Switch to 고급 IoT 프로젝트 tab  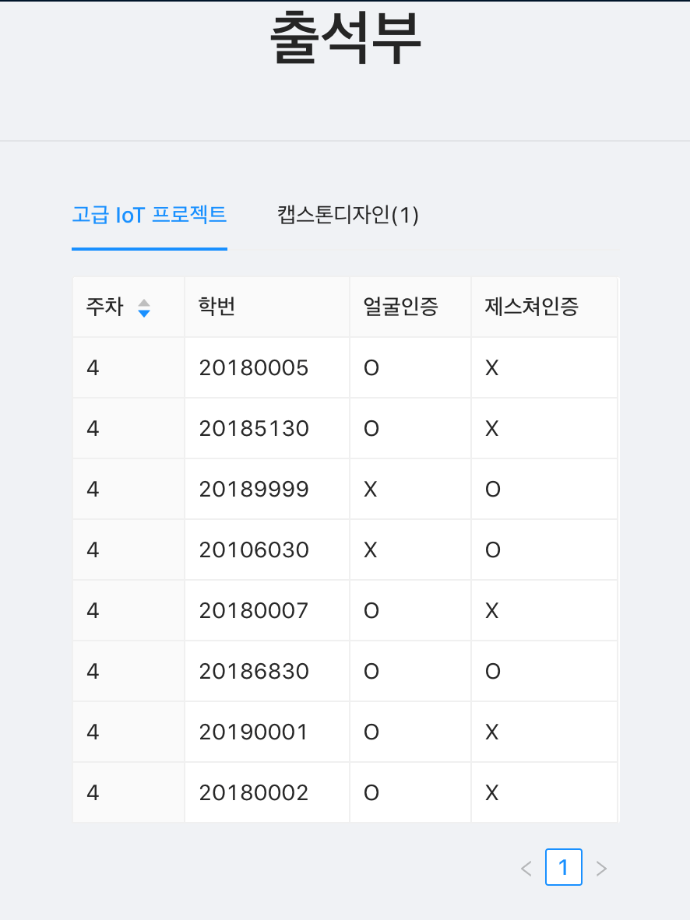point(150,215)
